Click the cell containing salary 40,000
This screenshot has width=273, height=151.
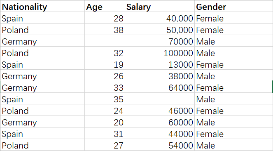[160, 18]
